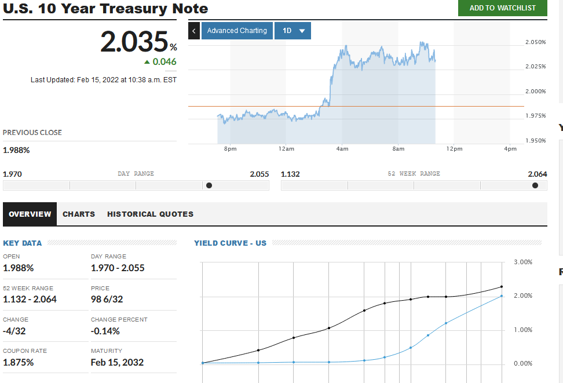Click the 2.035 yield value
The width and height of the screenshot is (563, 383).
(x=134, y=42)
